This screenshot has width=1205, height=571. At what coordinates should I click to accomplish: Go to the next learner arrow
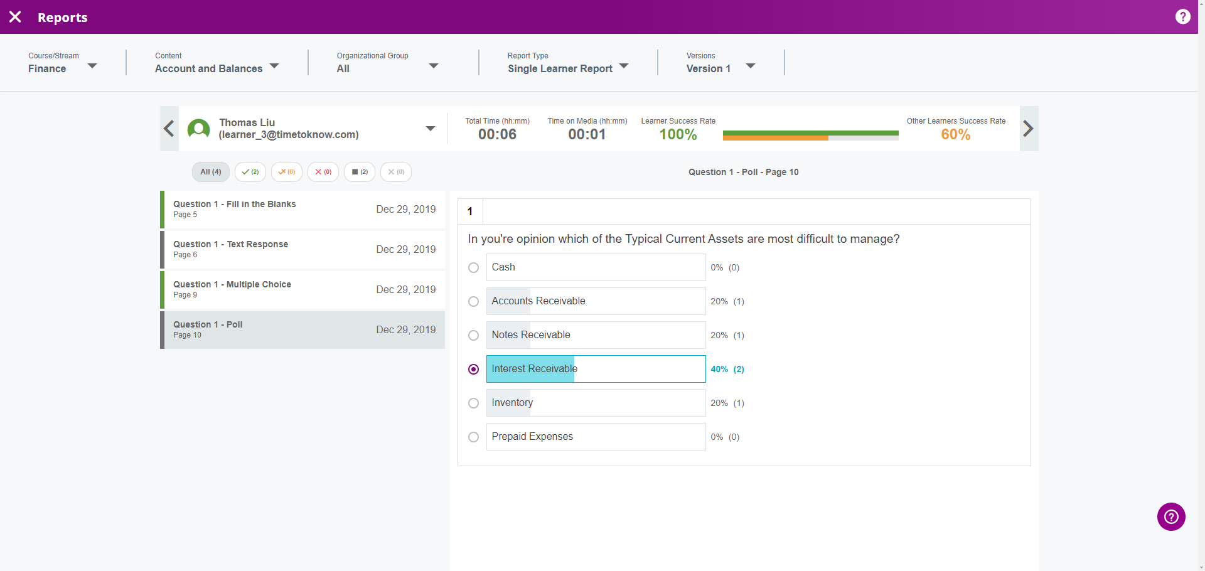[1028, 129]
